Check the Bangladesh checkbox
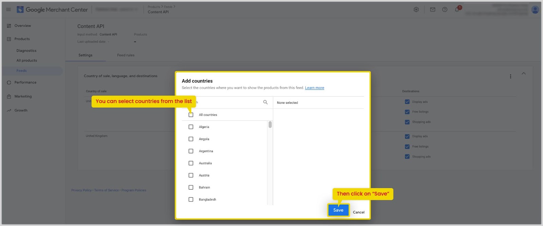The height and width of the screenshot is (226, 543). click(x=191, y=200)
